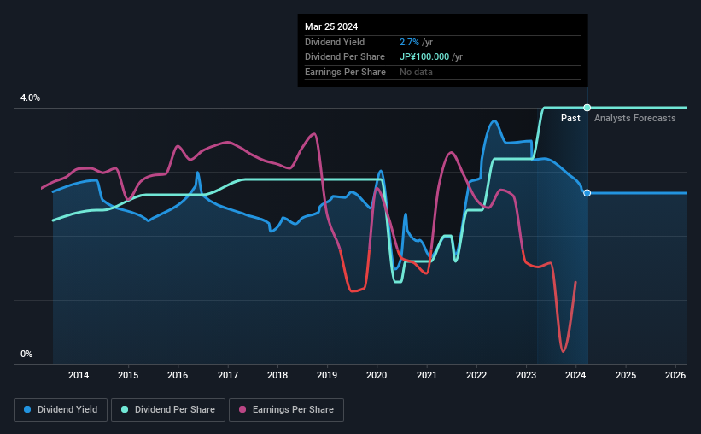
Task: Click the Past region label
Action: [570, 118]
